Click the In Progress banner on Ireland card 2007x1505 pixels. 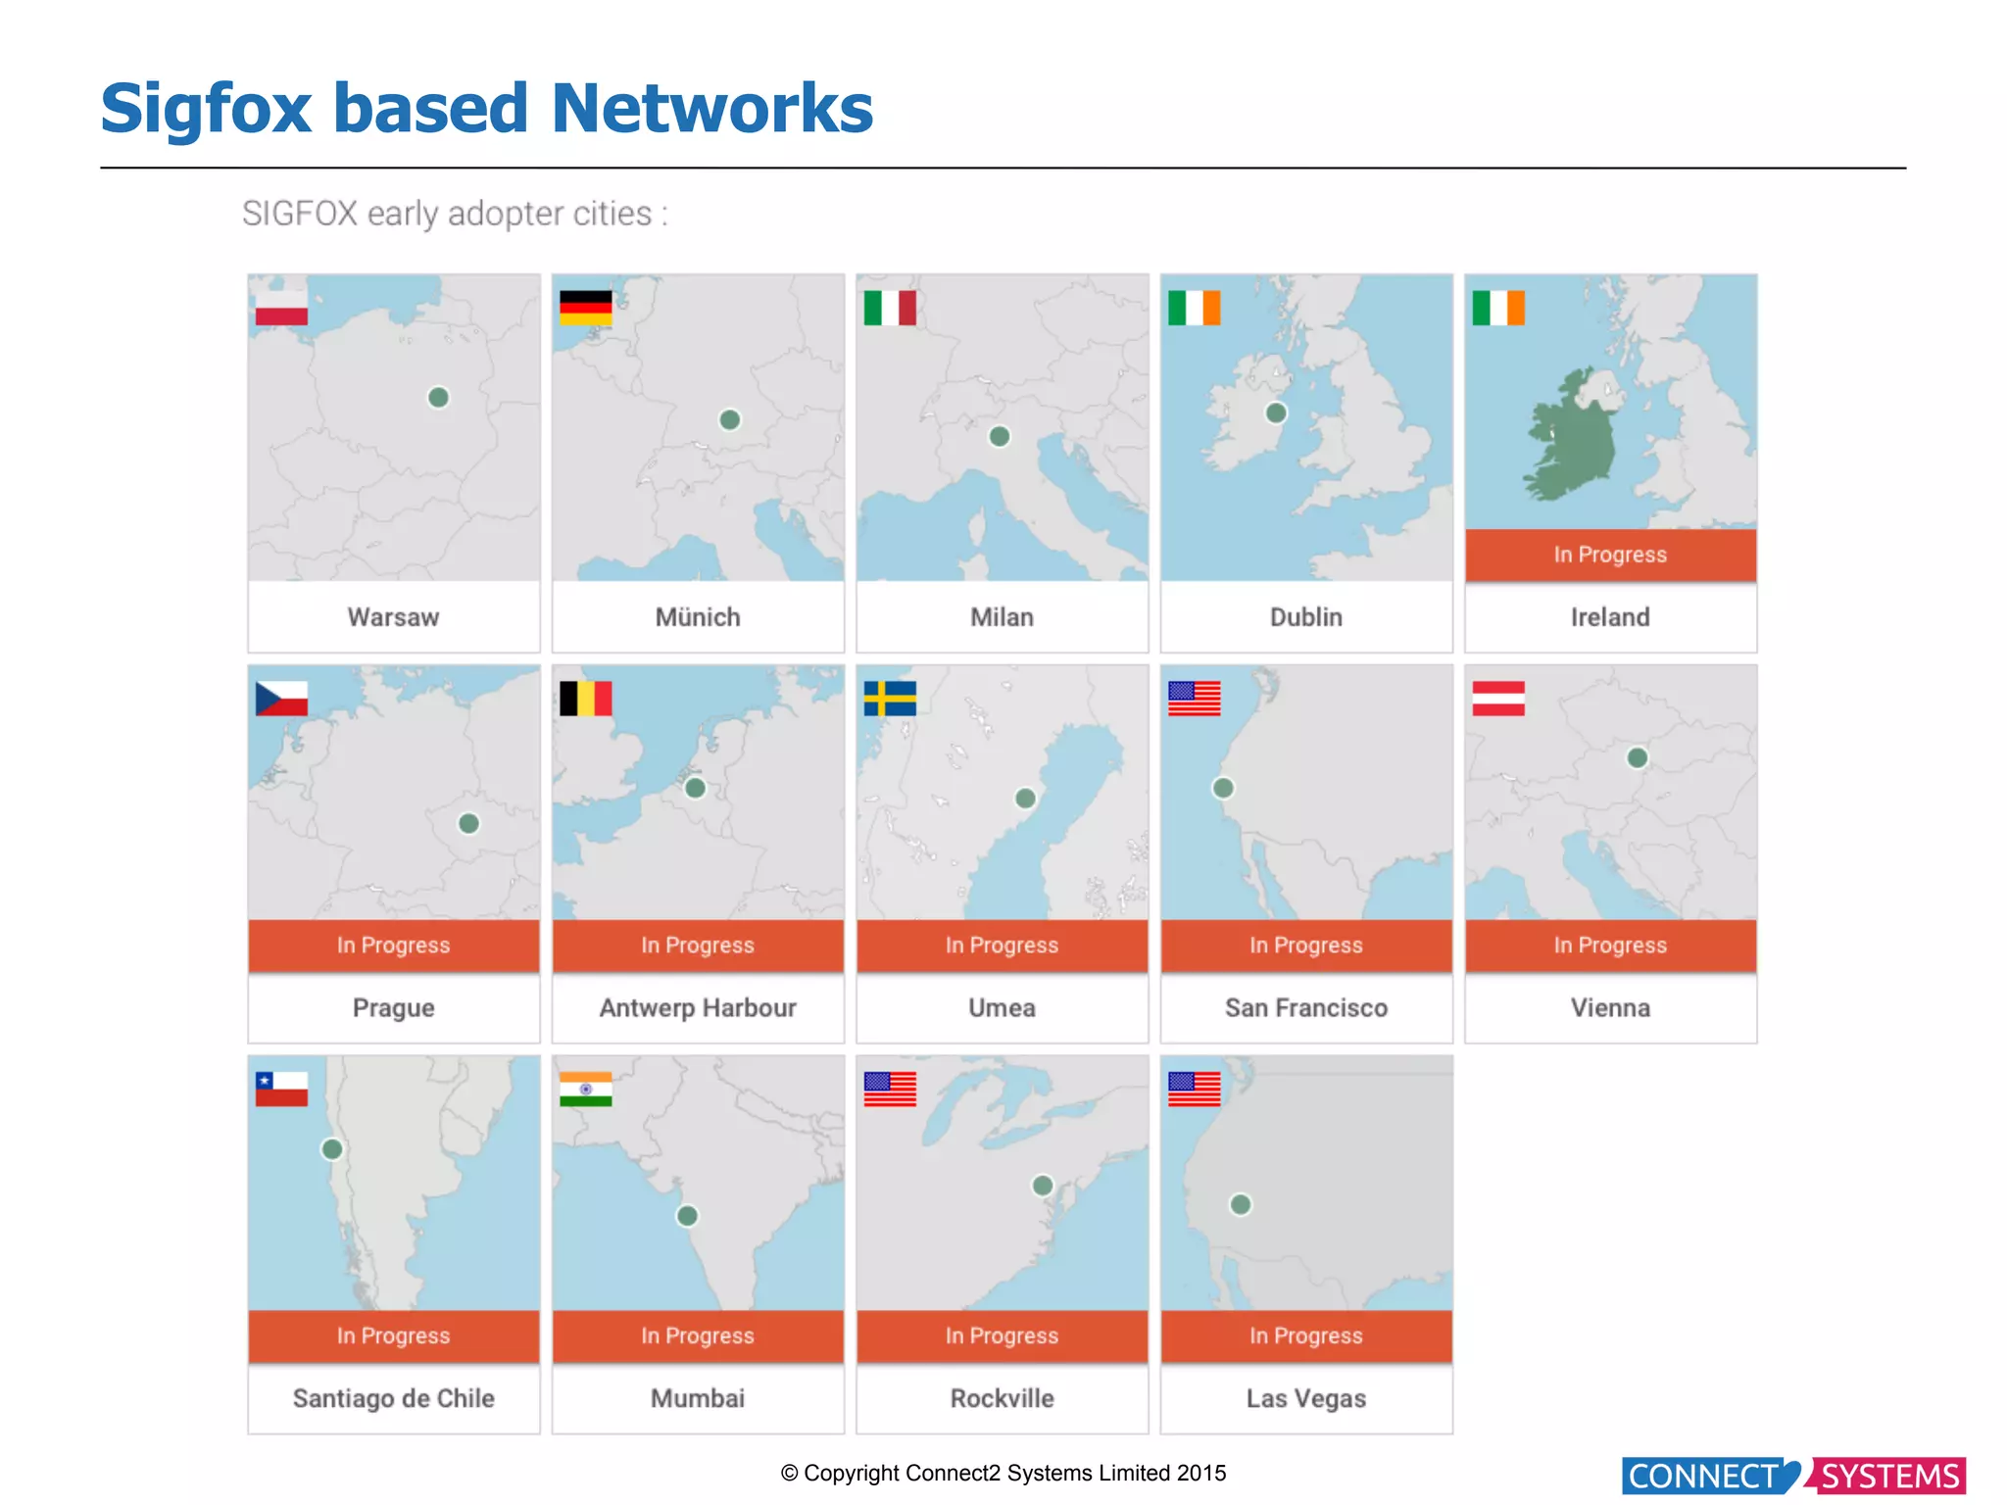1610,555
